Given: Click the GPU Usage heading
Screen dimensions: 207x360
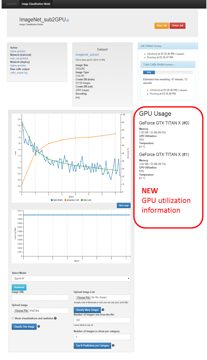Looking at the screenshot, I should (155, 114).
